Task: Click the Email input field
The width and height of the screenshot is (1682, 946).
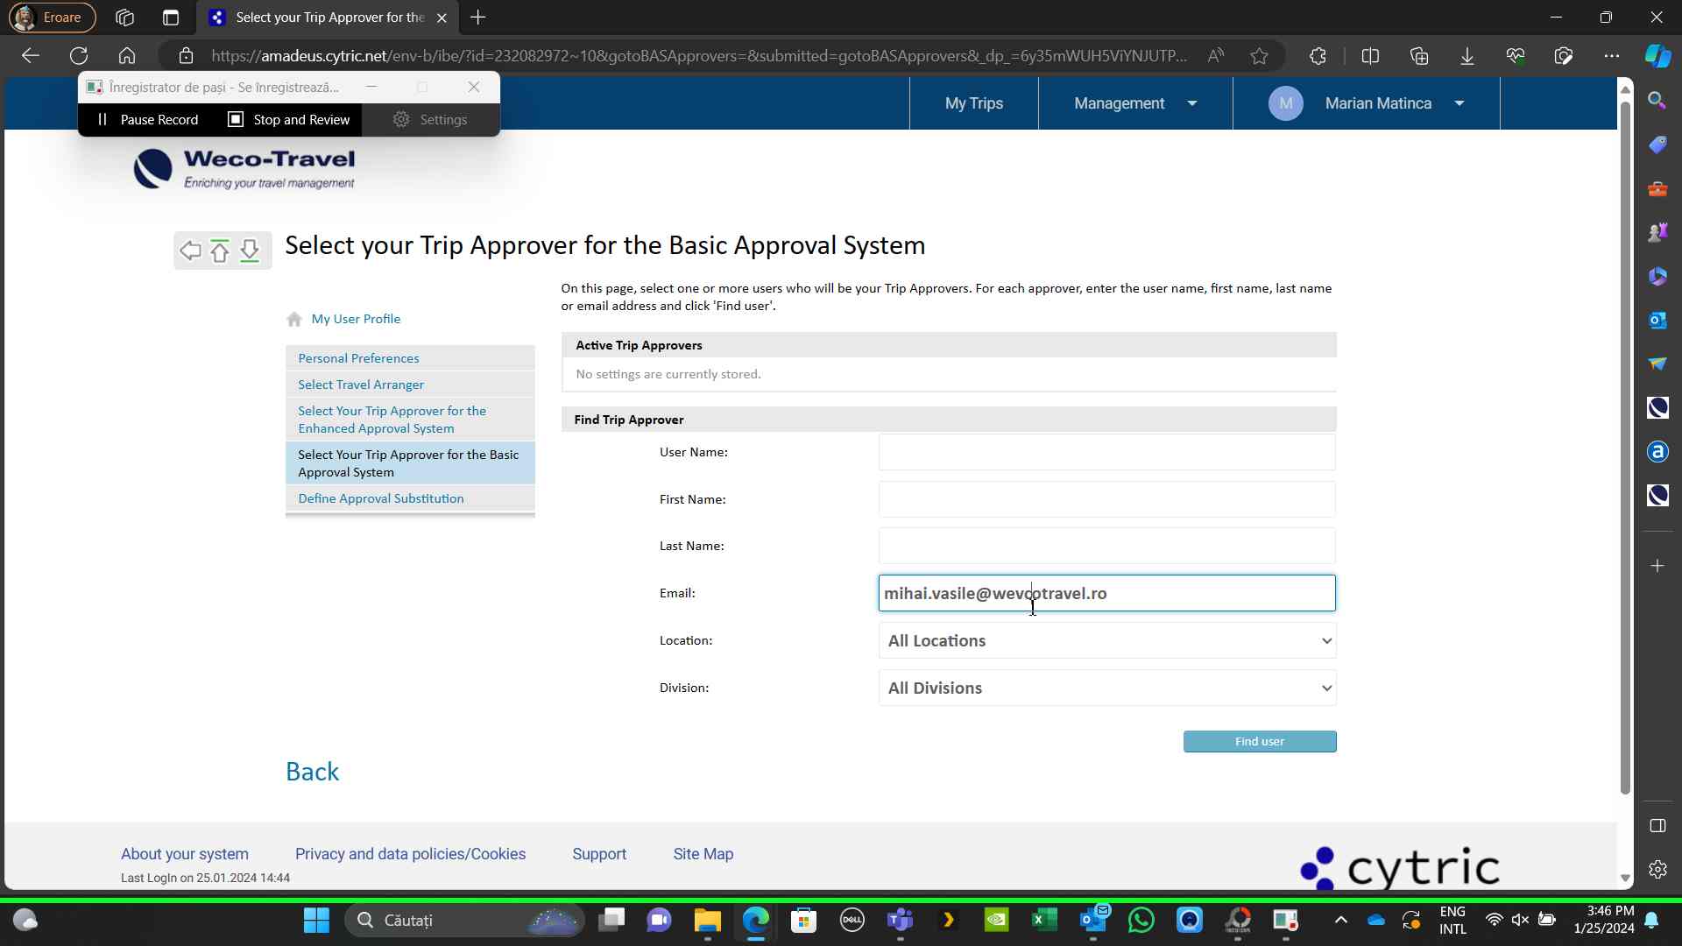Action: click(x=1107, y=594)
